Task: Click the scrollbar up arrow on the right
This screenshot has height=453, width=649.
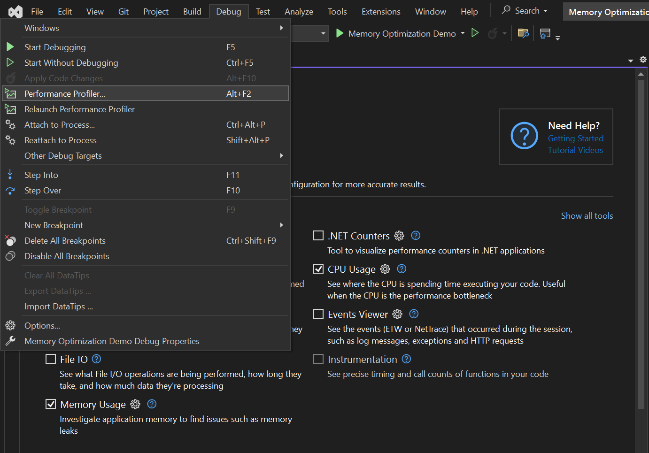Action: 641,74
